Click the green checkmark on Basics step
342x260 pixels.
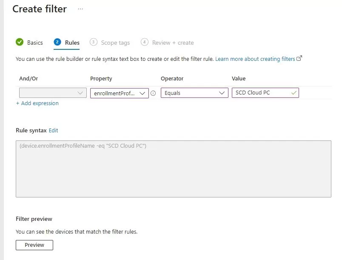coord(20,42)
